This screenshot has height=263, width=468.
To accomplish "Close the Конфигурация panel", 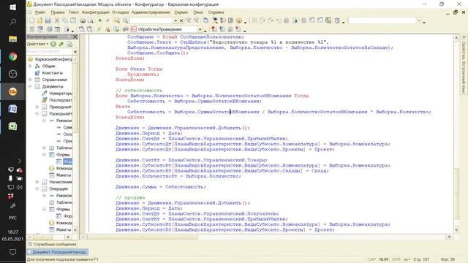I will pyautogui.click(x=75, y=37).
